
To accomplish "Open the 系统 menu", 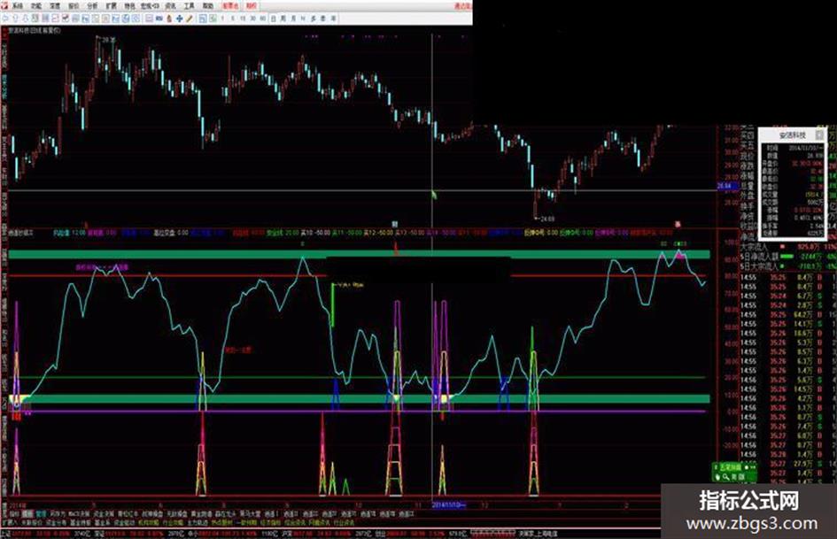I will (18, 6).
